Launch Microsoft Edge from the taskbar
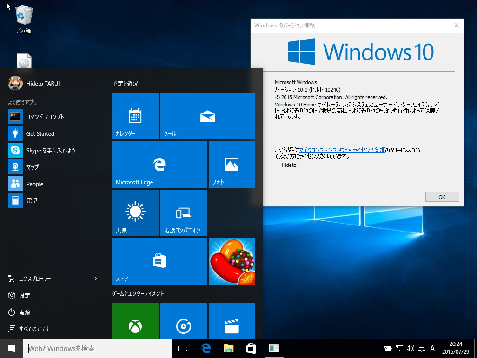This screenshot has width=477, height=358. point(206,348)
